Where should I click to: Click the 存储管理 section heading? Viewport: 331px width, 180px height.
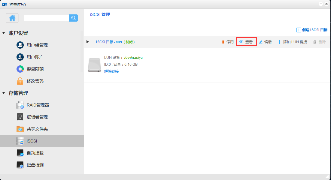[18, 93]
